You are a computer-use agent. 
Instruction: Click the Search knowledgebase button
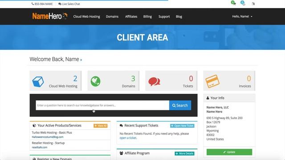[180, 105]
